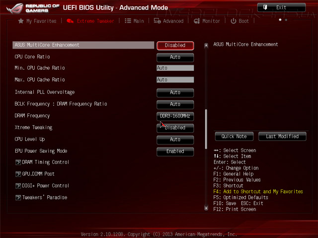Viewport: 318px width, 238px height.
Task: Open Internal PLL Overvoltage dropdown
Action: click(x=175, y=93)
